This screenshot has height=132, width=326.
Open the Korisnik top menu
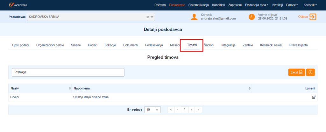310,5
